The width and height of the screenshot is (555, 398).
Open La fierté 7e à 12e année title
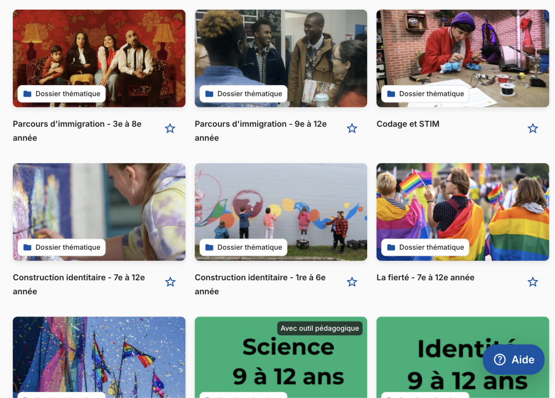[x=426, y=278]
